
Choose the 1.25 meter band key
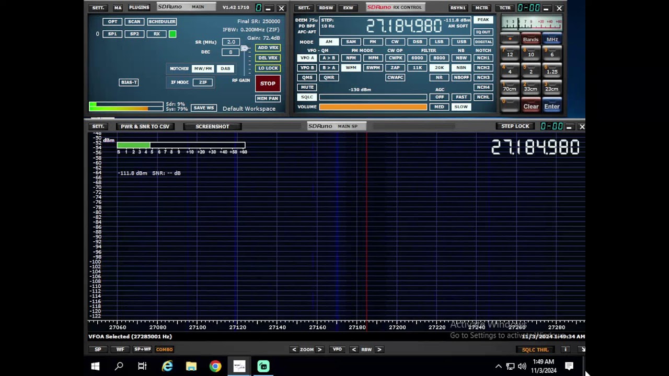[x=552, y=71]
